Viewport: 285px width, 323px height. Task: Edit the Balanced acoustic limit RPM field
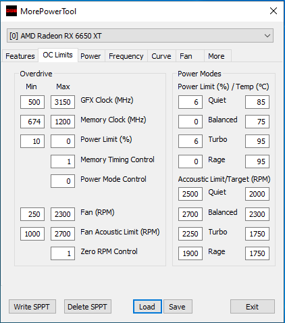coord(190,214)
